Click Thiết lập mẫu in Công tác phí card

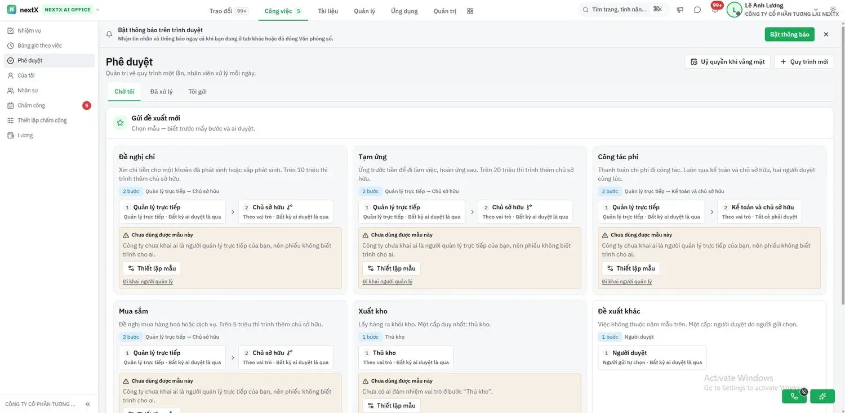630,268
